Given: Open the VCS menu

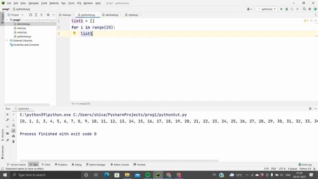Looking at the screenshot, I should (x=79, y=3).
